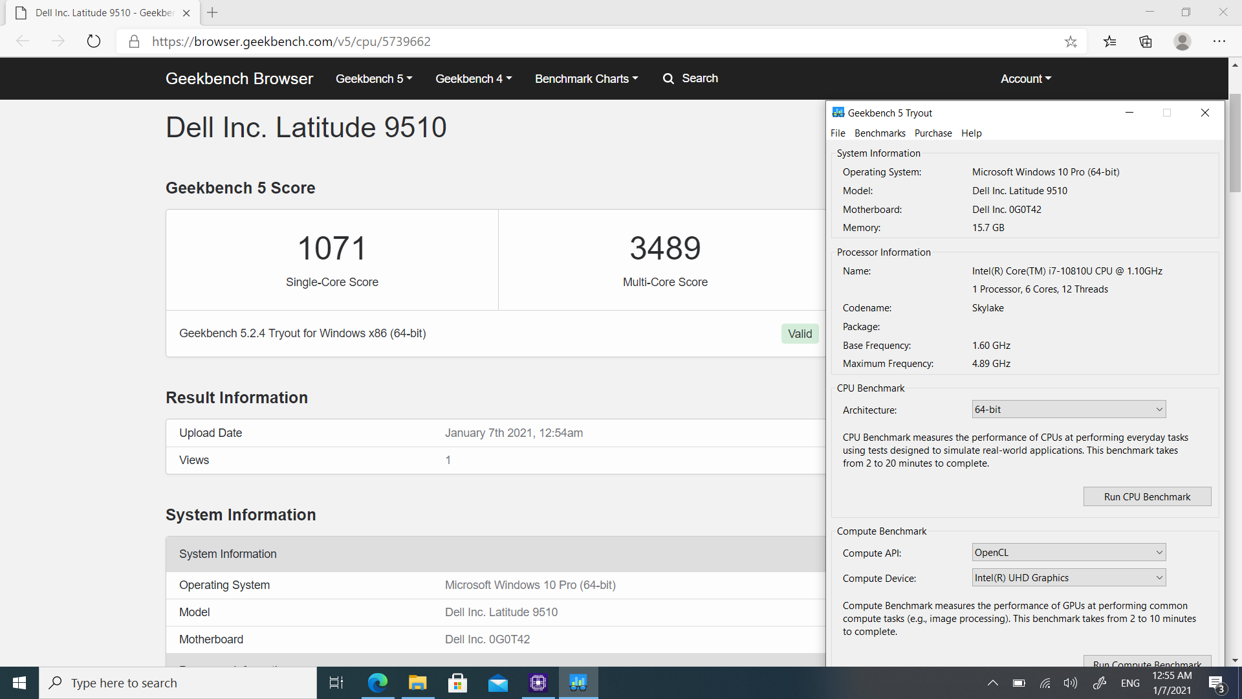Open the Benchmarks menu
This screenshot has height=699, width=1242.
coord(880,133)
